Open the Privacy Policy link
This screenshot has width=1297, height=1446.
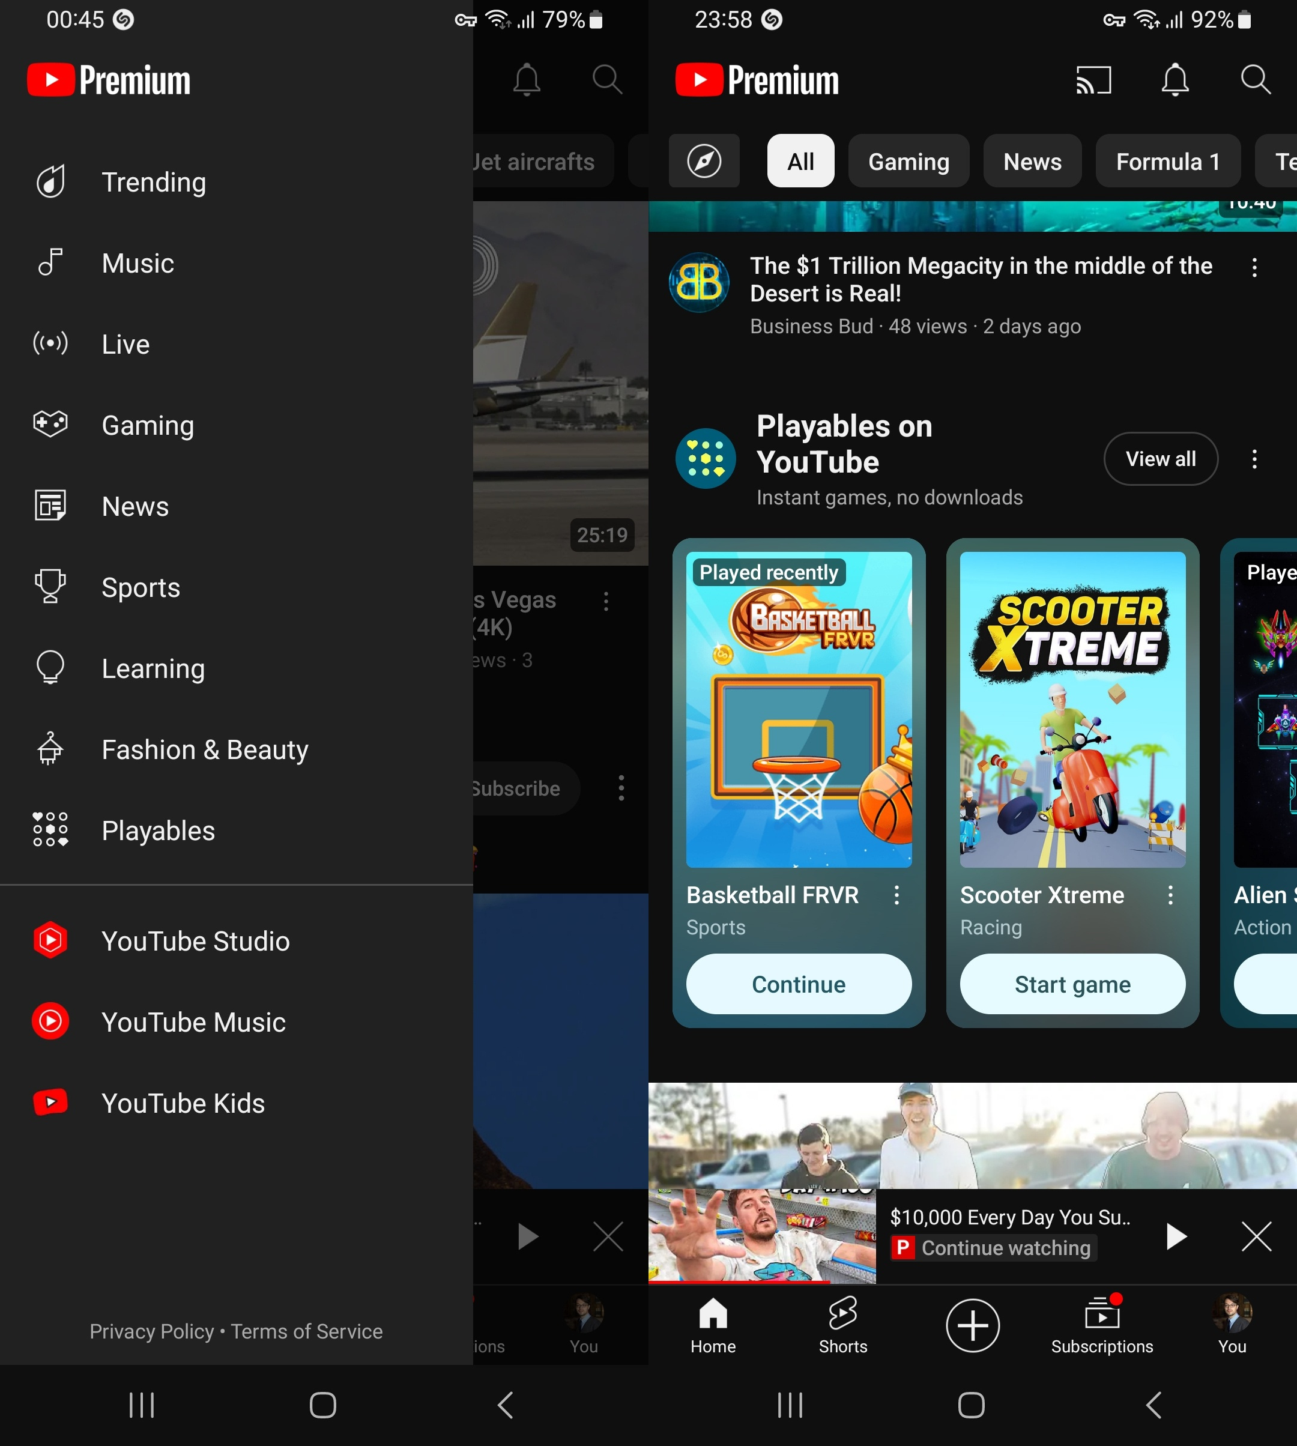[x=152, y=1331]
